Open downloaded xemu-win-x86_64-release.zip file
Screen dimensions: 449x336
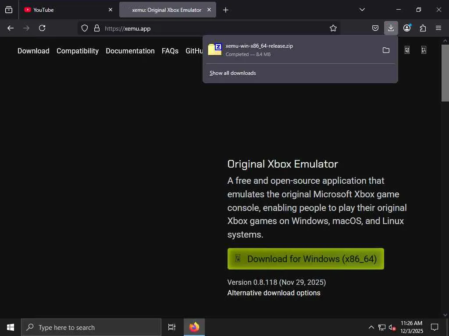pyautogui.click(x=292, y=50)
